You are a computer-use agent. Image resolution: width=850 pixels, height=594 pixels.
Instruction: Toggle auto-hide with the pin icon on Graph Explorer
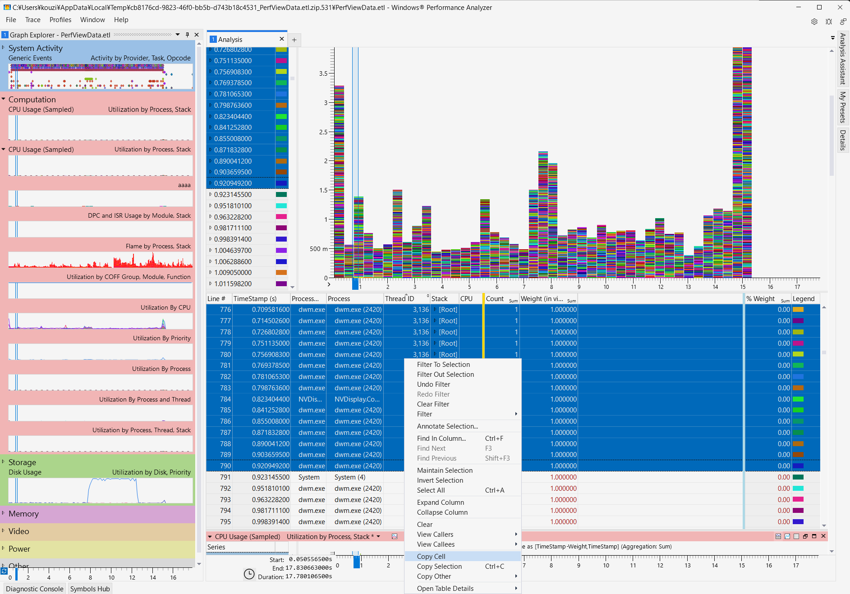(x=187, y=34)
